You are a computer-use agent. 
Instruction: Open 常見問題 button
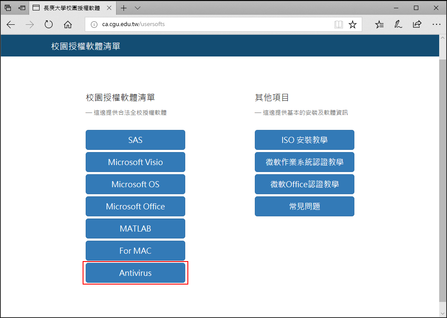304,206
